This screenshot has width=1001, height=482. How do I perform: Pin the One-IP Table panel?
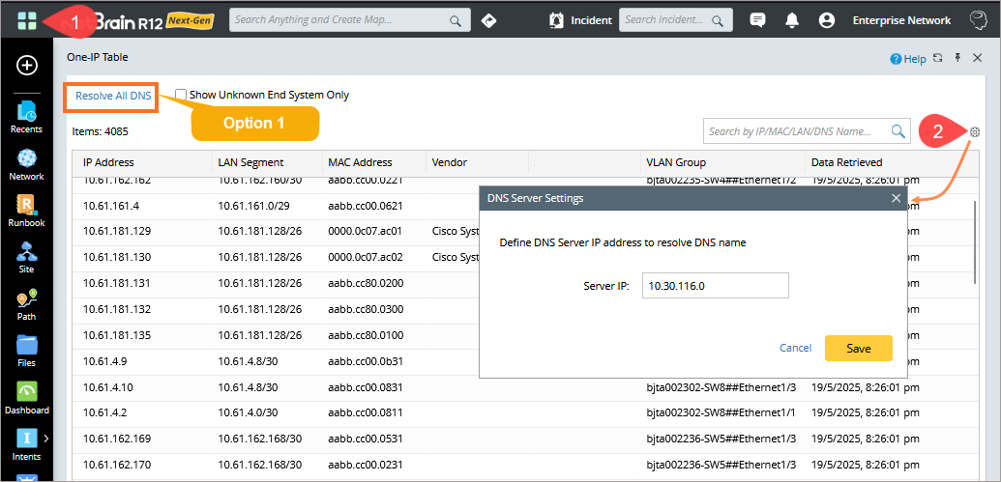tap(957, 58)
